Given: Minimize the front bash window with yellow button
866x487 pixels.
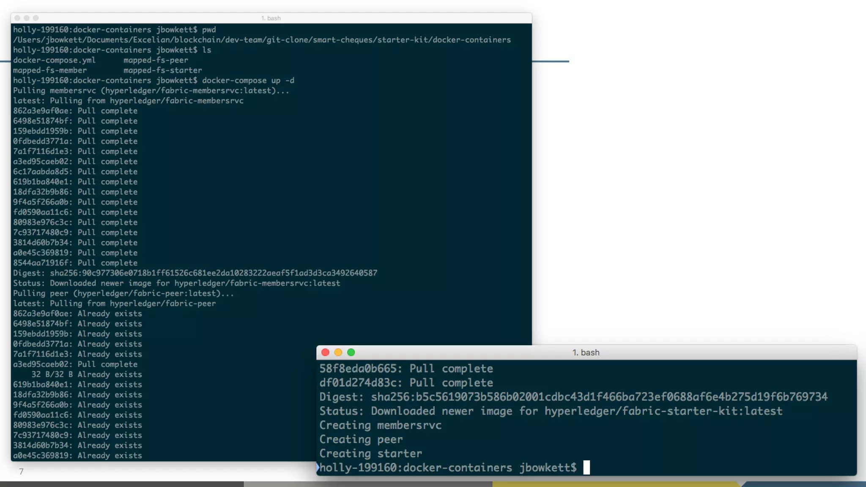Looking at the screenshot, I should pyautogui.click(x=338, y=352).
